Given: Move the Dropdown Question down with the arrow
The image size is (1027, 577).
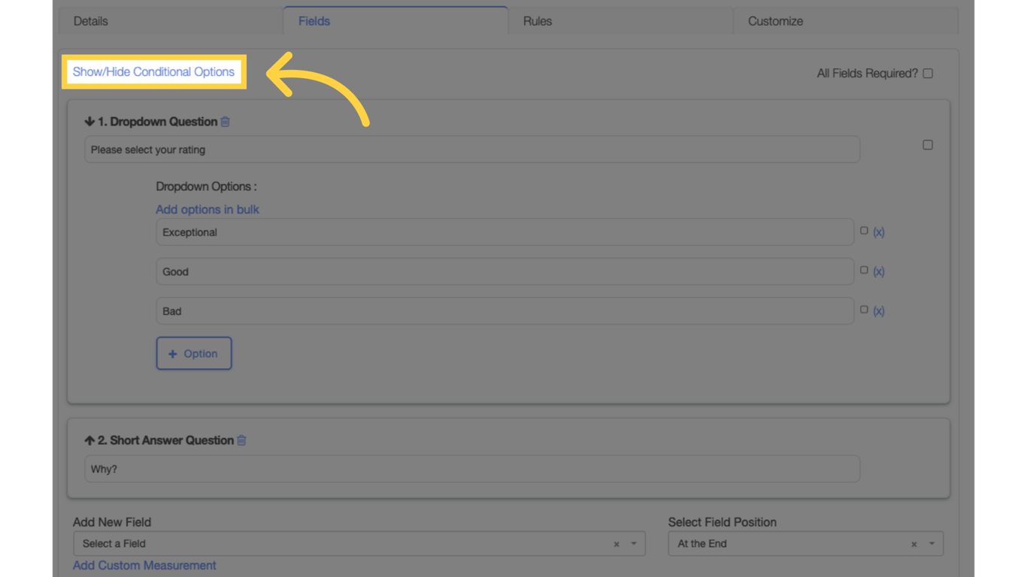Looking at the screenshot, I should pyautogui.click(x=90, y=120).
